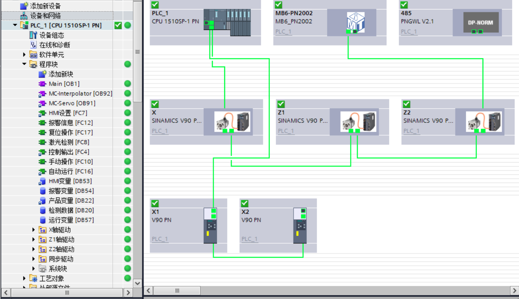Click project tree scroll down arrow
The height and width of the screenshot is (299, 519).
point(137,283)
